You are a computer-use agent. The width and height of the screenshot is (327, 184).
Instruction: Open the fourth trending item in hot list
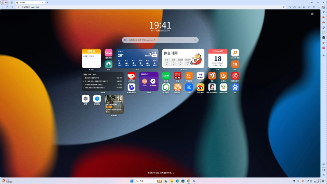tap(103, 88)
